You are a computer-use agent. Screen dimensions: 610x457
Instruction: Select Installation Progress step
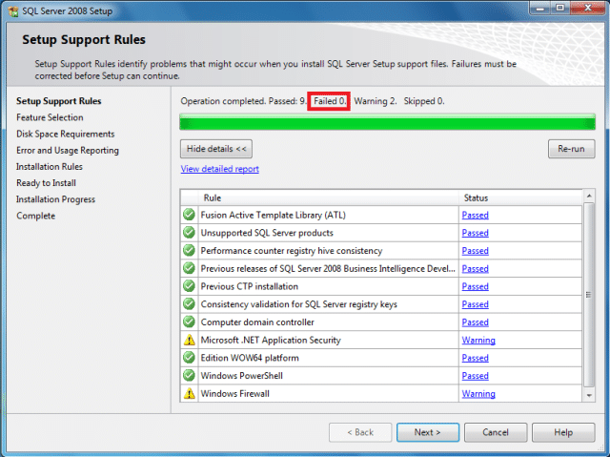(x=55, y=199)
